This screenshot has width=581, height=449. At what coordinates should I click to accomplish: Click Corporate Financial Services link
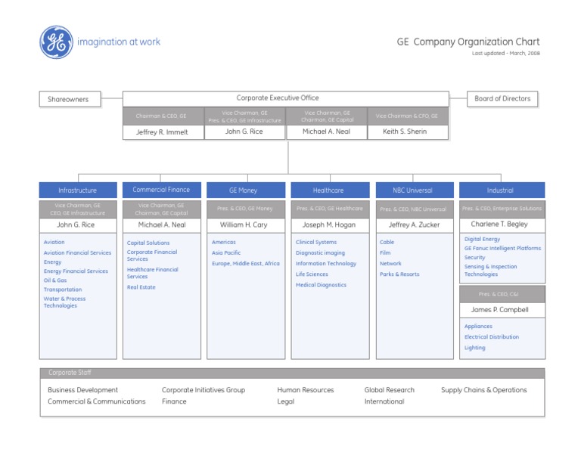click(152, 255)
